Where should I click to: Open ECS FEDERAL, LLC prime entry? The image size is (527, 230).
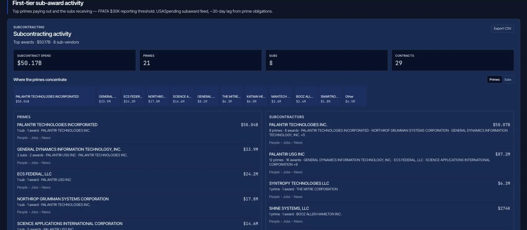[x=34, y=174]
